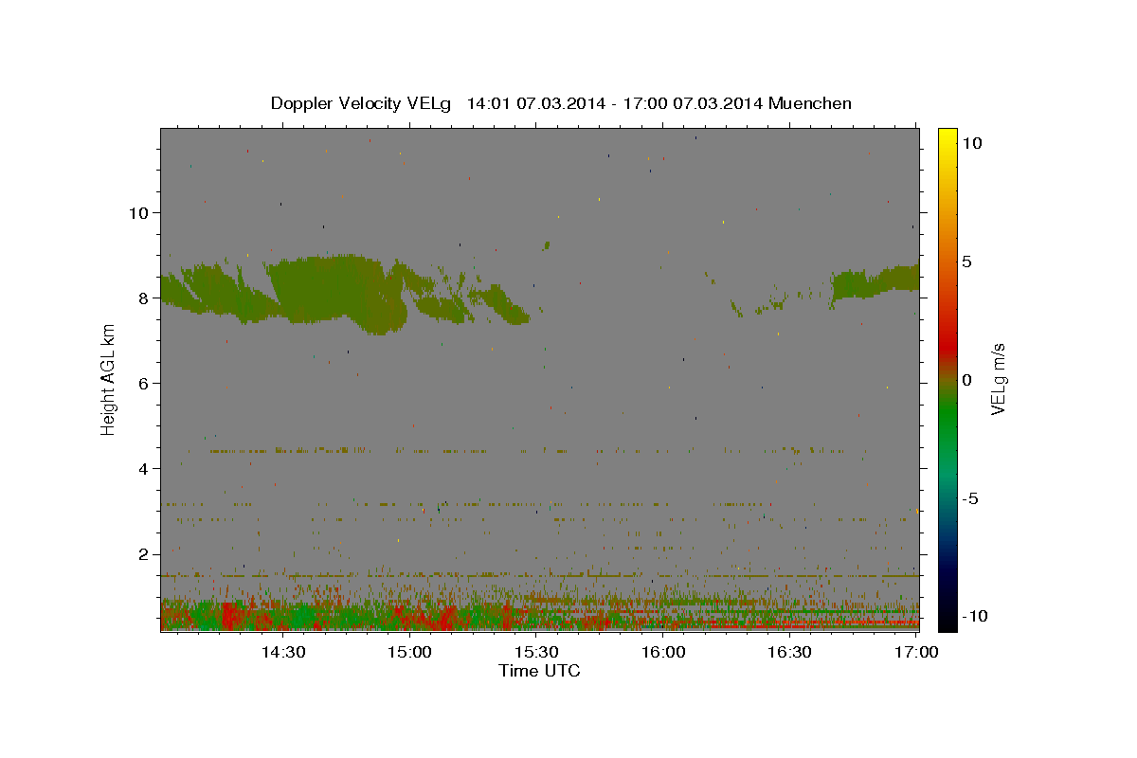Click the 15:00 time tick label

click(x=409, y=652)
